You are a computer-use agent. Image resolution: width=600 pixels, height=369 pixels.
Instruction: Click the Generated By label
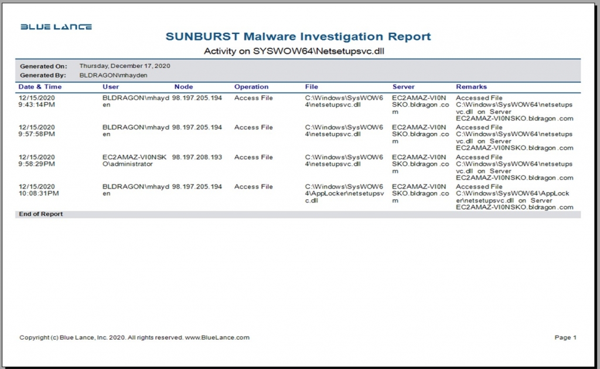coord(43,76)
